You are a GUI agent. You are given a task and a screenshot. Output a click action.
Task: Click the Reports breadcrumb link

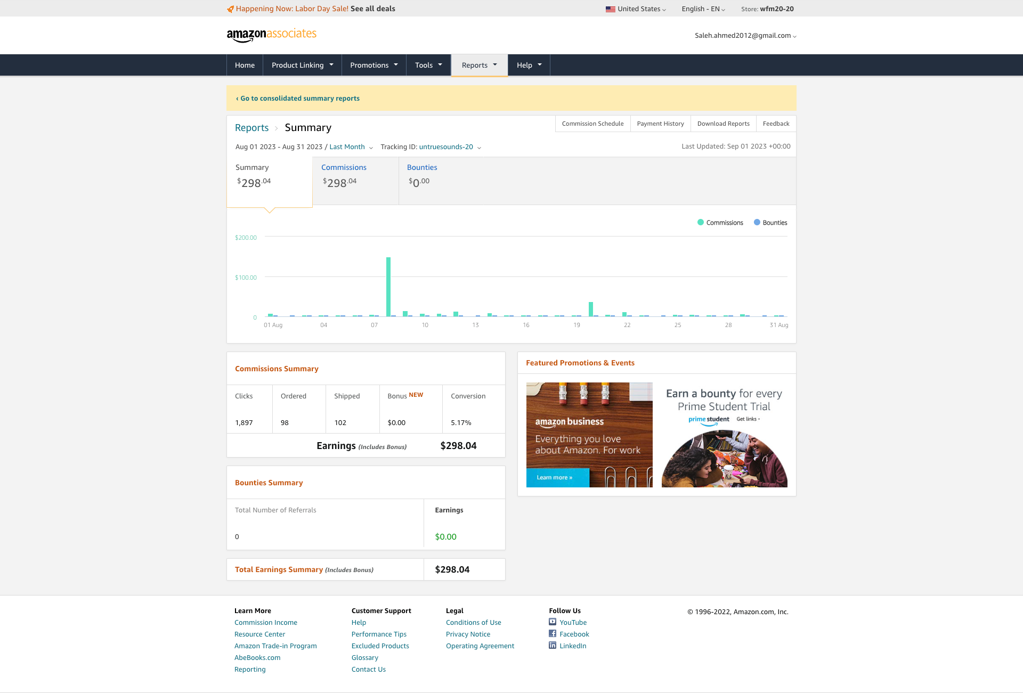click(x=251, y=128)
